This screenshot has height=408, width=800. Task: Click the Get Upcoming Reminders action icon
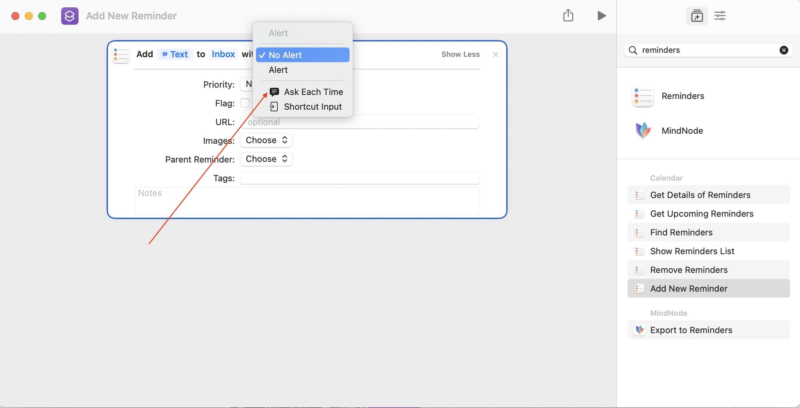pos(639,213)
